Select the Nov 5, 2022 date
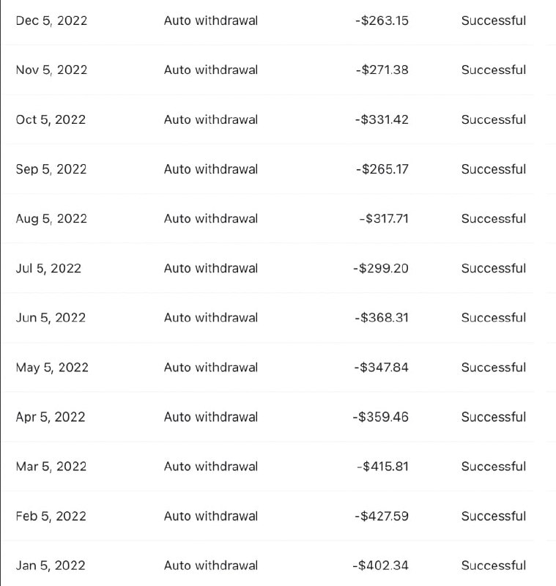The image size is (556, 586). (x=51, y=70)
